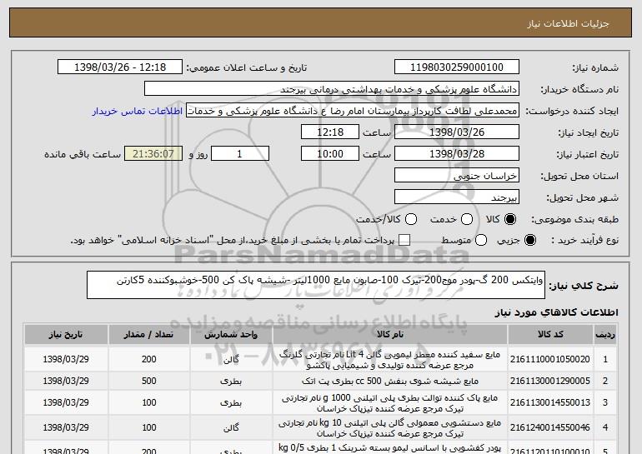Click product name مایع دستشویی معمولی گالن

[390, 428]
